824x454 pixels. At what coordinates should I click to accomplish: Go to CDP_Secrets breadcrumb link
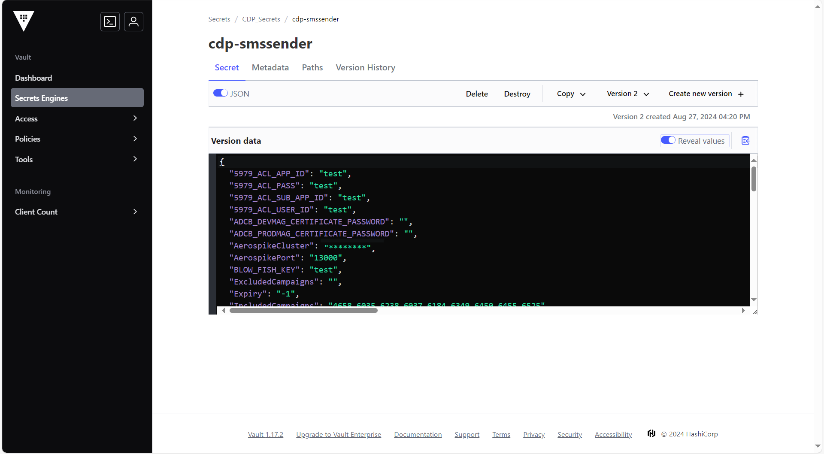[x=261, y=19]
